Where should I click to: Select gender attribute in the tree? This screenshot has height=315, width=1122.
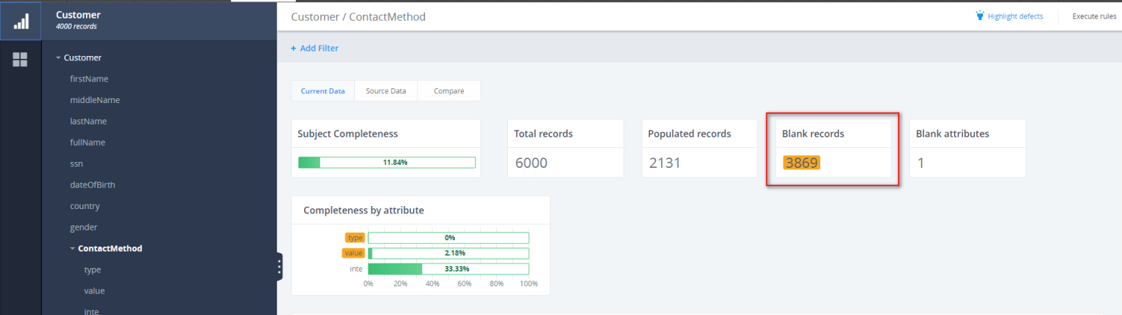point(83,227)
